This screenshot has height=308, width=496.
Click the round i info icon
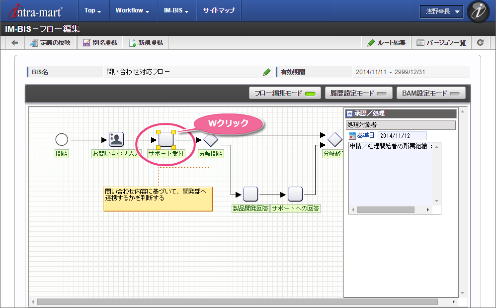click(478, 11)
